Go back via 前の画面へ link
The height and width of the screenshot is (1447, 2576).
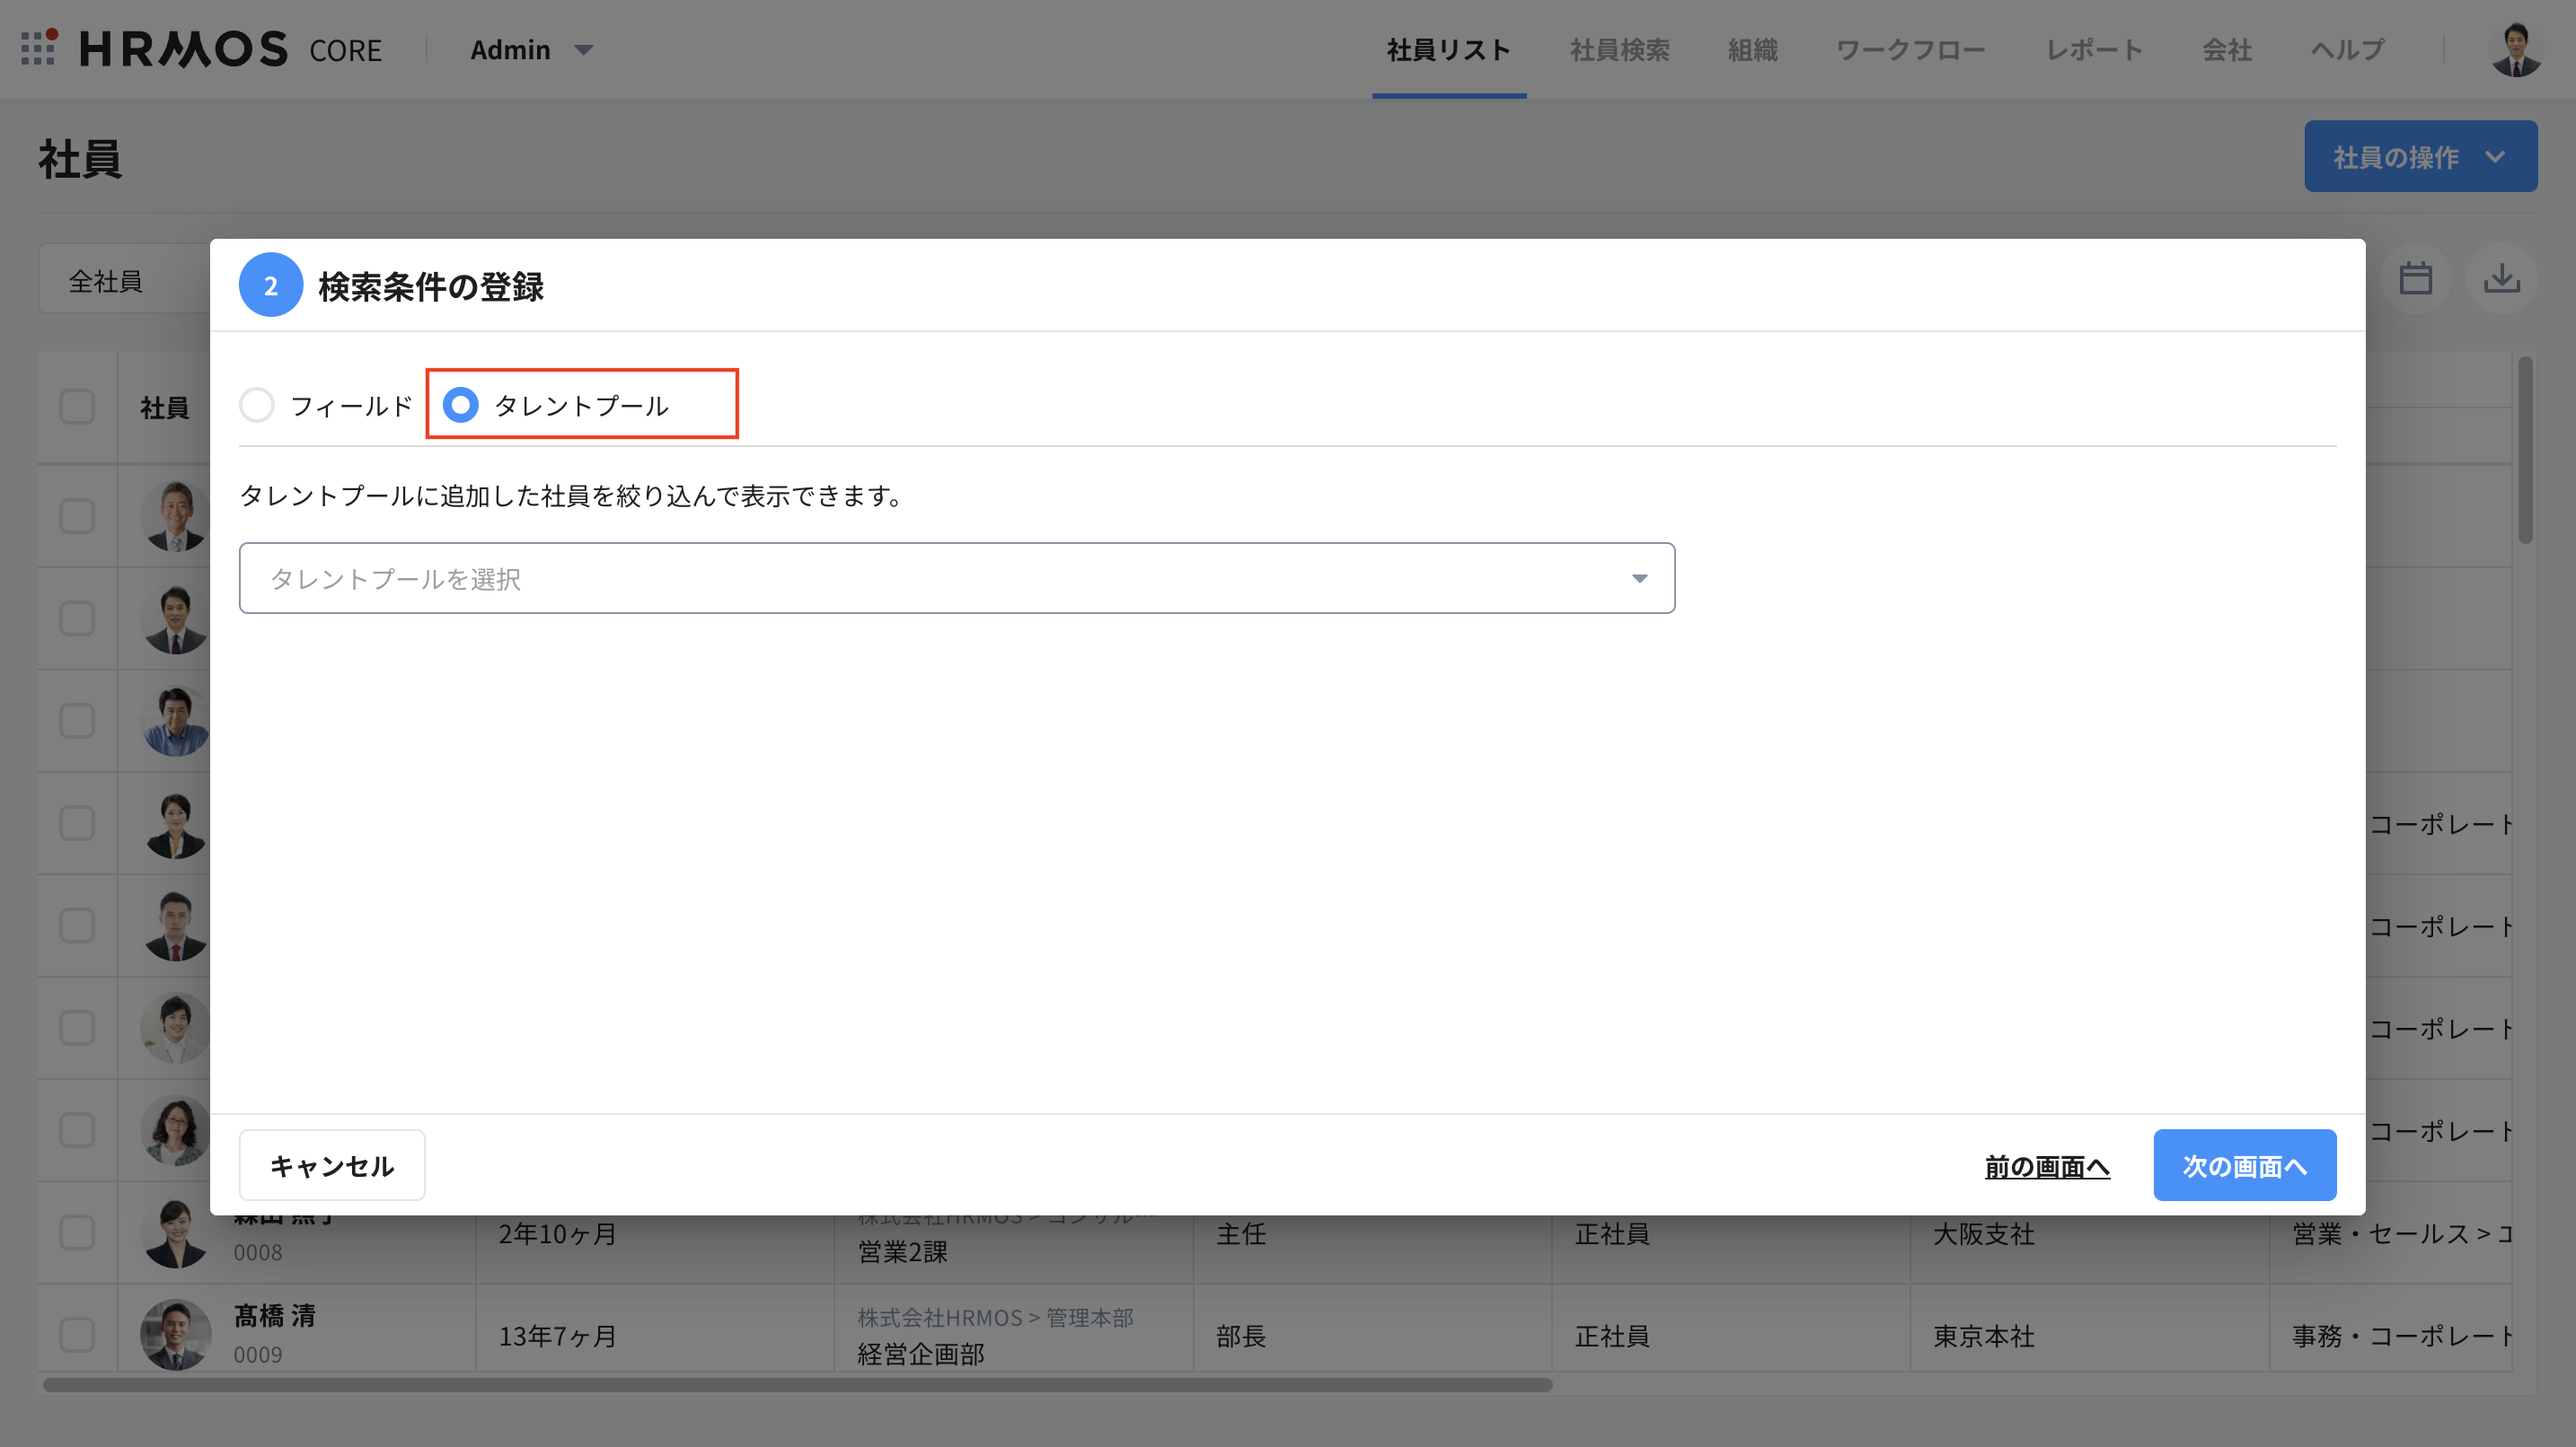(x=2046, y=1166)
